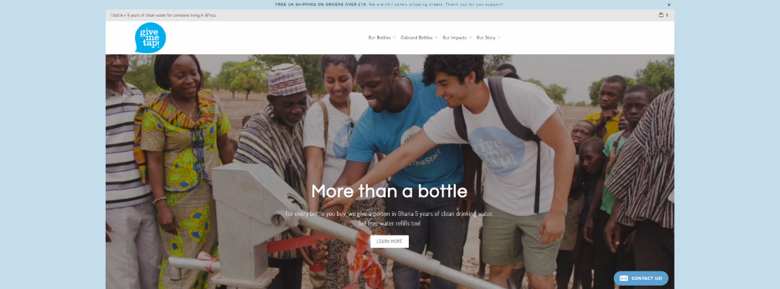Open the CONTACT US! chat button
Screen dimensions: 780x289
coord(641,278)
